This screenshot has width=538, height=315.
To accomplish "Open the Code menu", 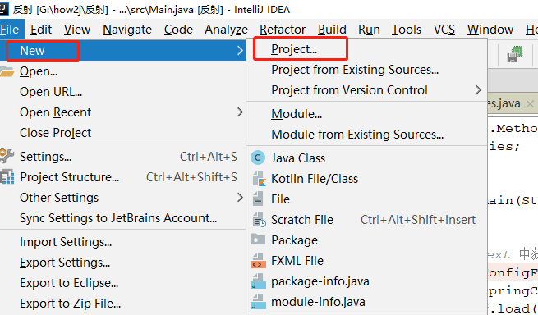I will tap(178, 30).
